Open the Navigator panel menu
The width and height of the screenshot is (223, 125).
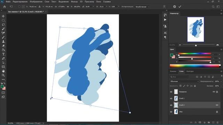[x=221, y=14]
